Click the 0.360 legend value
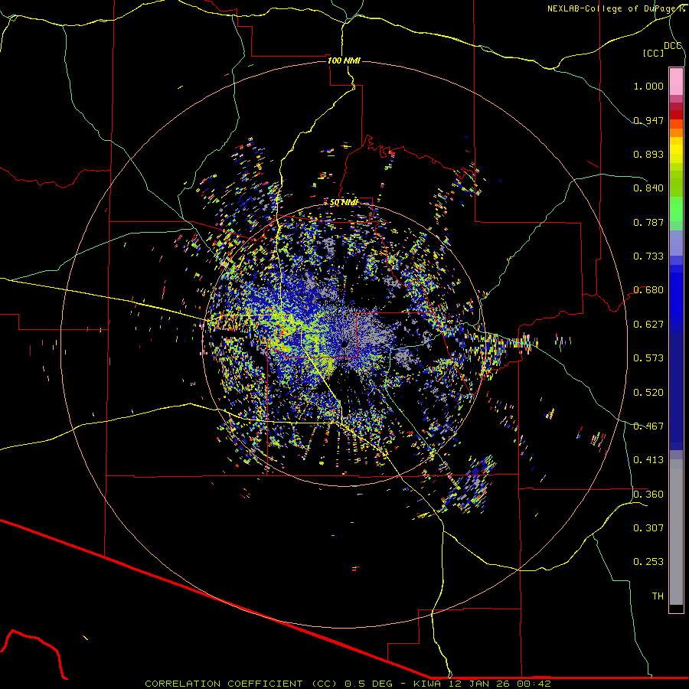 (648, 495)
